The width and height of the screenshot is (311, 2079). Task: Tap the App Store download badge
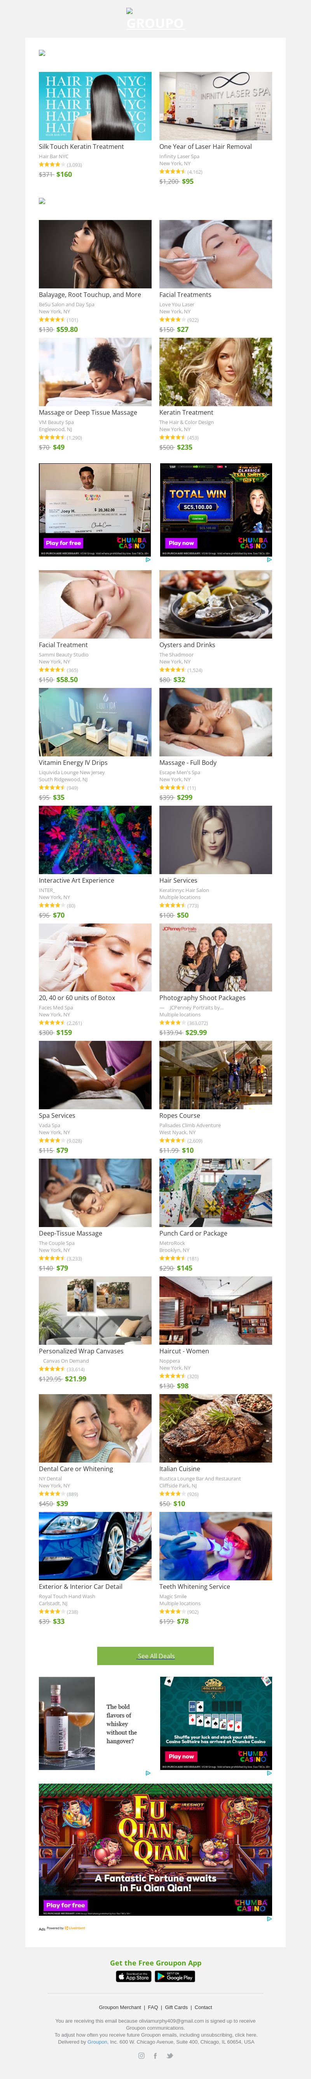pos(134,1976)
